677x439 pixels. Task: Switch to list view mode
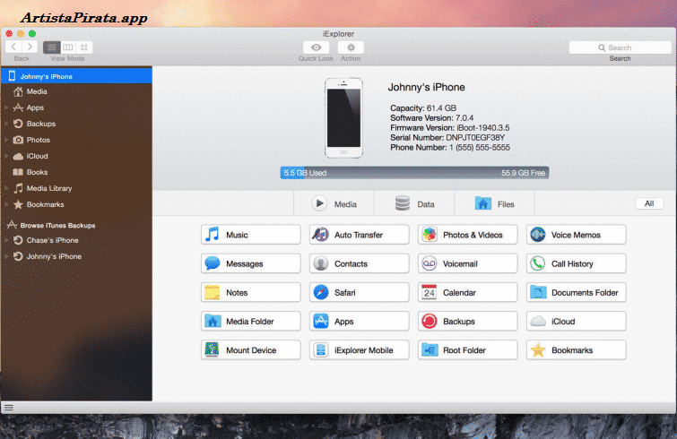tap(51, 47)
